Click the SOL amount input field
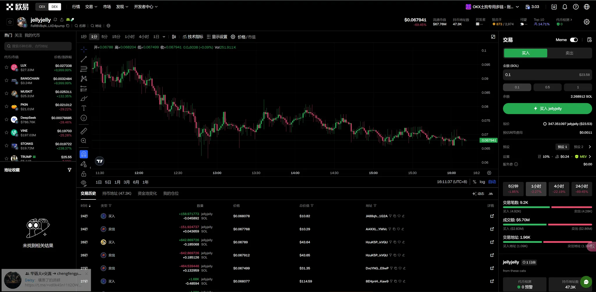The image size is (596, 292). [x=547, y=75]
